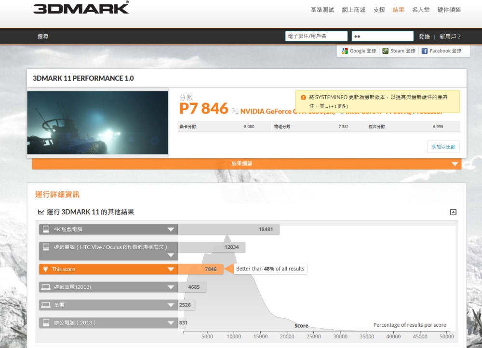This screenshot has height=348, width=482.
Task: Expand the This score dropdown arrow
Action: pos(171,269)
